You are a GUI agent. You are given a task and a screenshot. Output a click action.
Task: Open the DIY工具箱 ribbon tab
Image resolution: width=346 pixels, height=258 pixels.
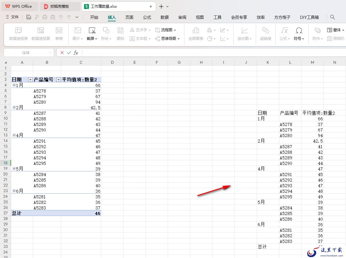(x=309, y=17)
